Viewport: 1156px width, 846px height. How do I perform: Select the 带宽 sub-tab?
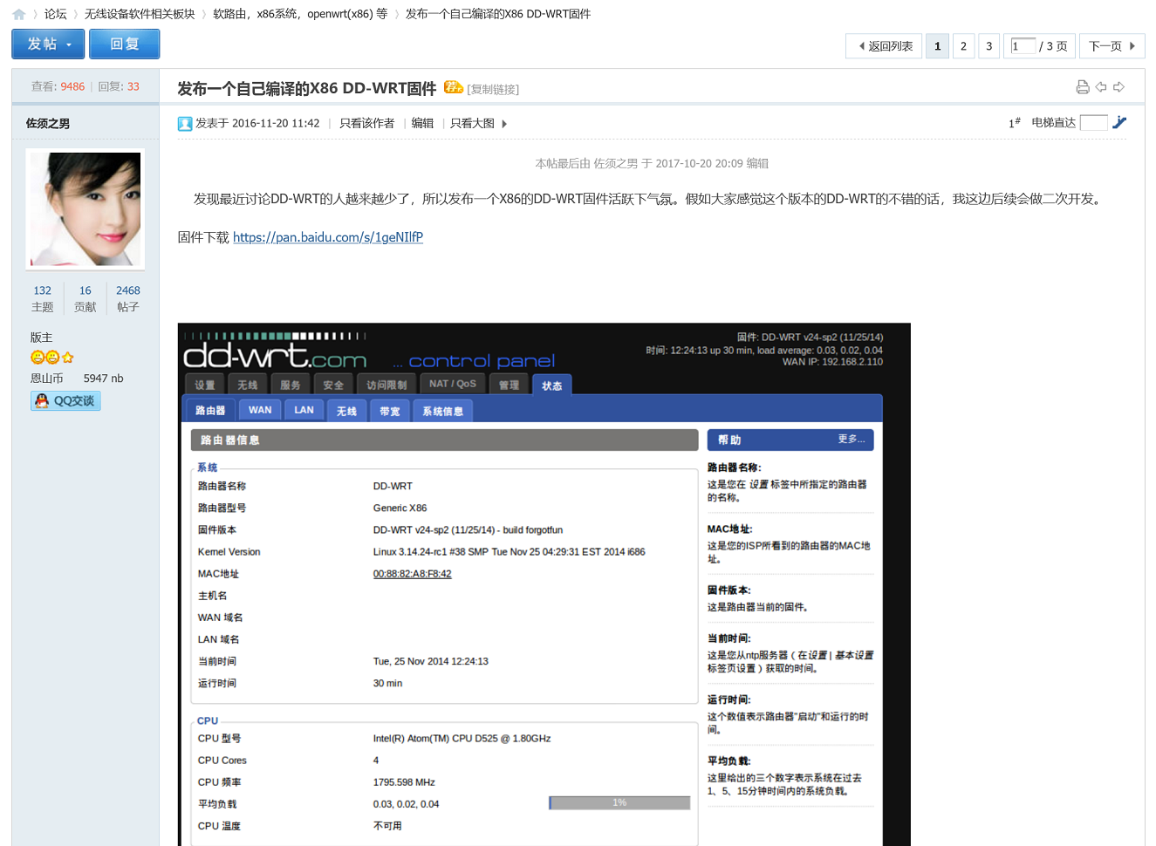[x=390, y=410]
